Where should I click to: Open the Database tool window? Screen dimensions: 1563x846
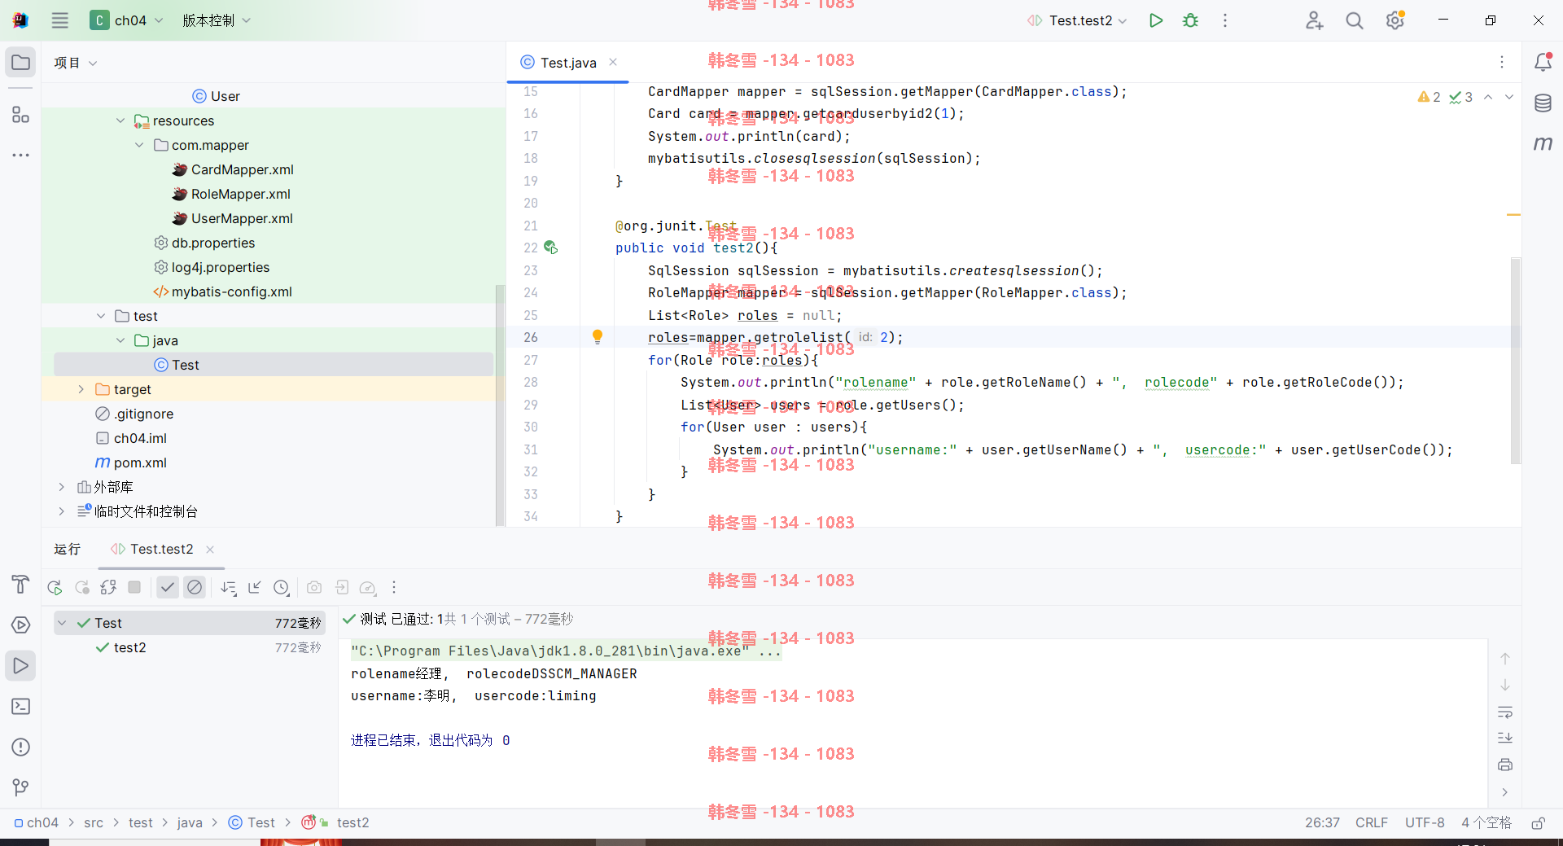coord(1543,103)
